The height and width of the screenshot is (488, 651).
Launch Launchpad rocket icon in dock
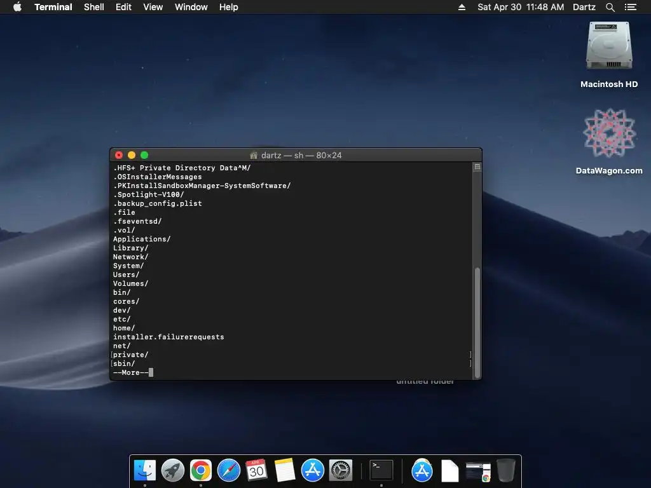coord(173,471)
